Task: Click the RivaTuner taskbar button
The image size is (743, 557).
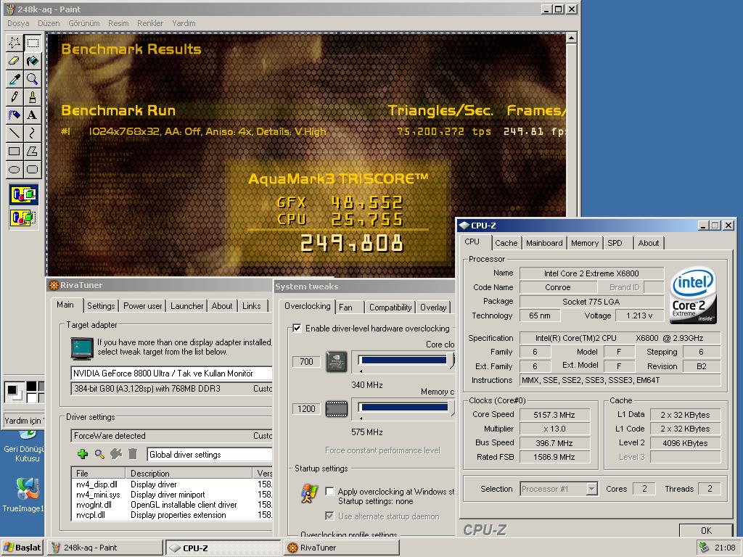Action: click(341, 548)
